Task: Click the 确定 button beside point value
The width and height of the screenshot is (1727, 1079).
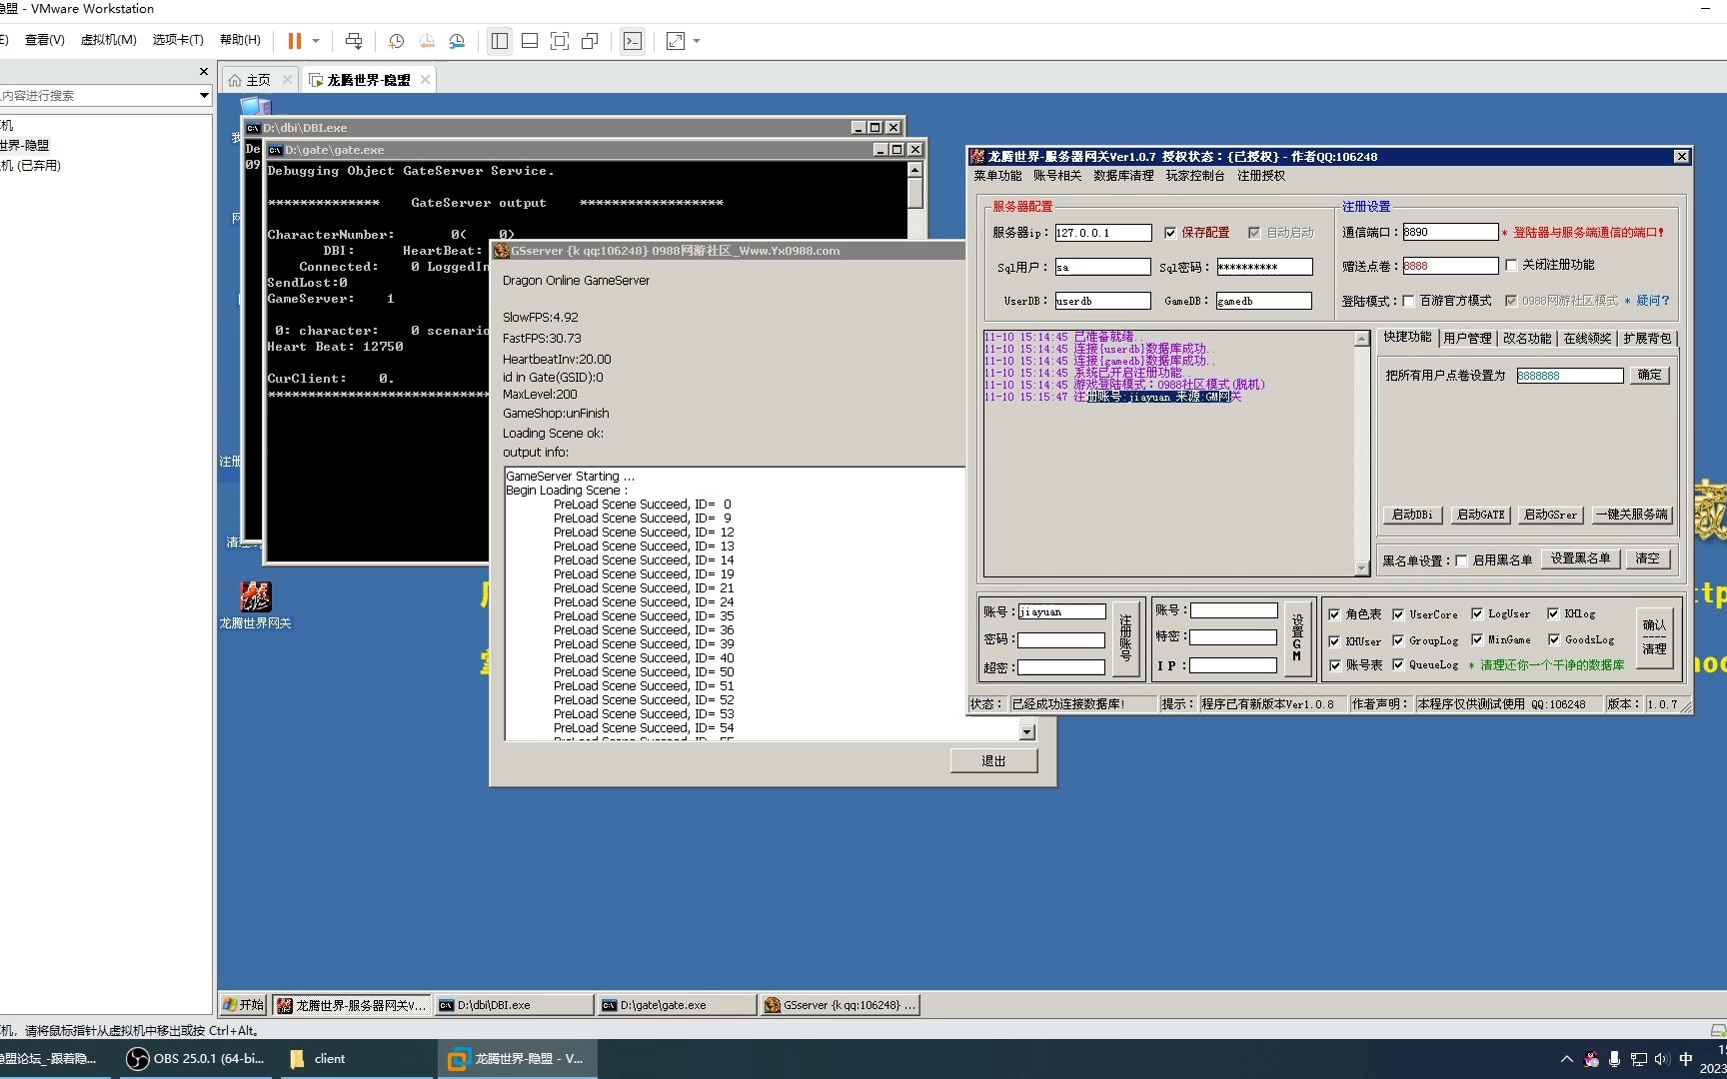Action: coord(1650,375)
